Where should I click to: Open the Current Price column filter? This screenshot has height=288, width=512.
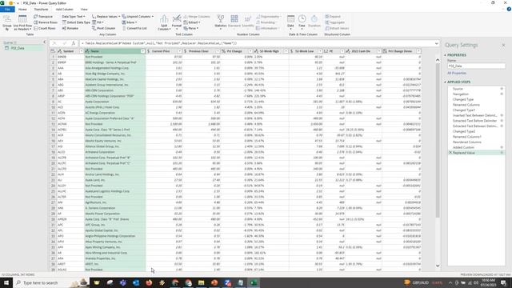coord(179,51)
